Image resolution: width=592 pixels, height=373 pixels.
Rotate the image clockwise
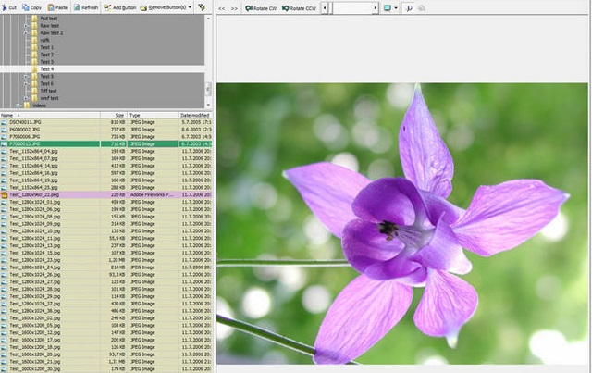(x=262, y=7)
